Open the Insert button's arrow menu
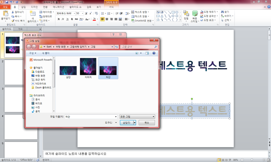Image resolution: width=271 pixels, height=162 pixels. (x=135, y=122)
